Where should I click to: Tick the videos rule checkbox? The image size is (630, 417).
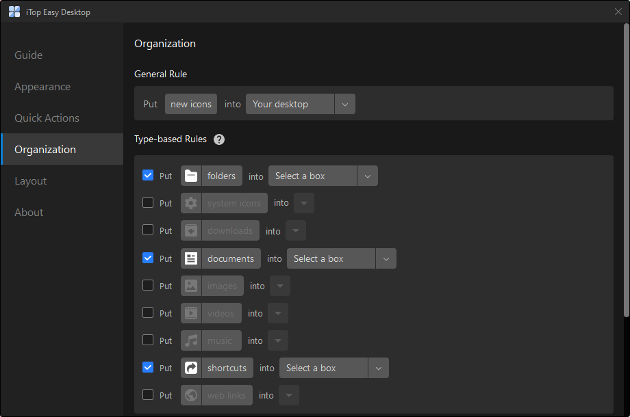coord(148,313)
